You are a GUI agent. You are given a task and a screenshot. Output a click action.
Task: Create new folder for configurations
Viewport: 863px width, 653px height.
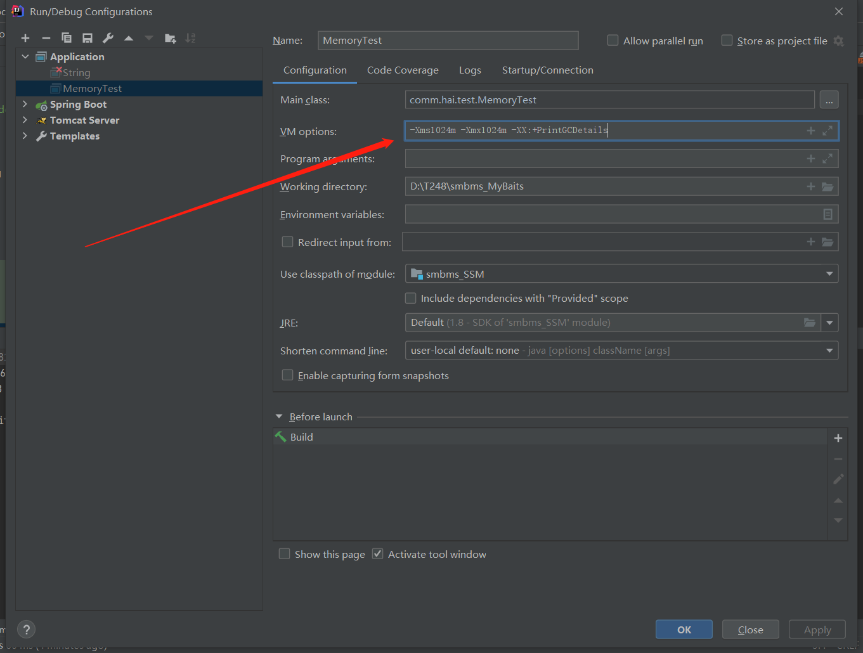(170, 38)
